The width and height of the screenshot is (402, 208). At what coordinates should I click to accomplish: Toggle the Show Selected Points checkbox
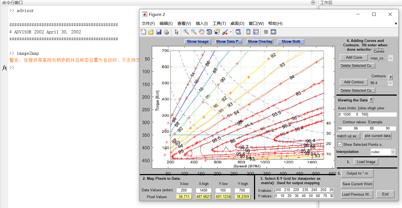click(x=340, y=144)
